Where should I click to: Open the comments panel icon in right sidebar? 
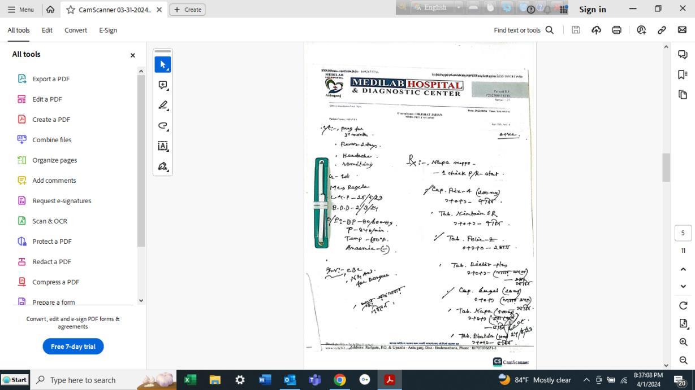tap(683, 55)
